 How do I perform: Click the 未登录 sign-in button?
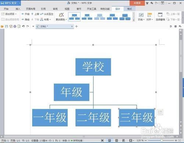[x=137, y=3]
